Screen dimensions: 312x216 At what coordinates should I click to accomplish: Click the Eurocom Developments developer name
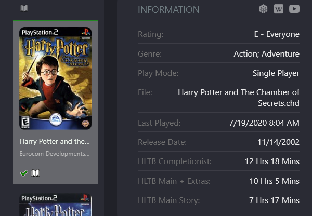[55, 154]
